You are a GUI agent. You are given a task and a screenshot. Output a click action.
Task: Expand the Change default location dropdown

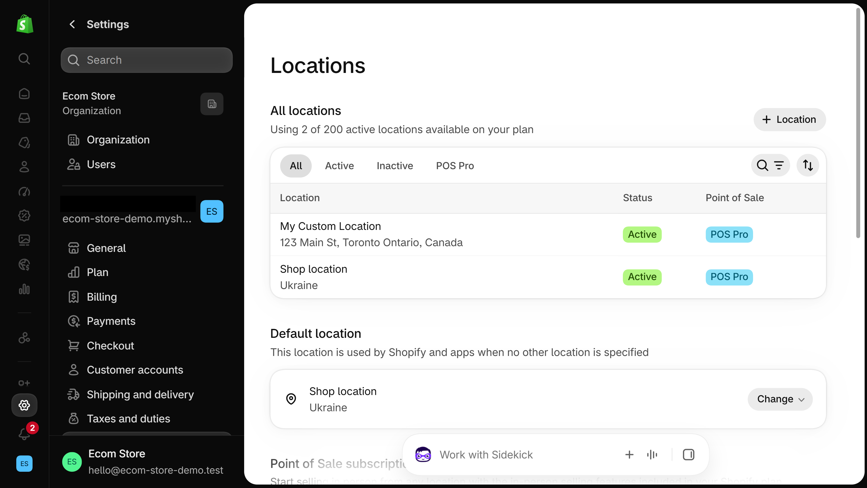click(x=780, y=399)
